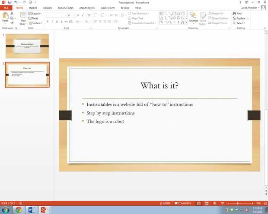Open the Shape Outline dropdown
Screen dimensions: 268x214
point(219,18)
